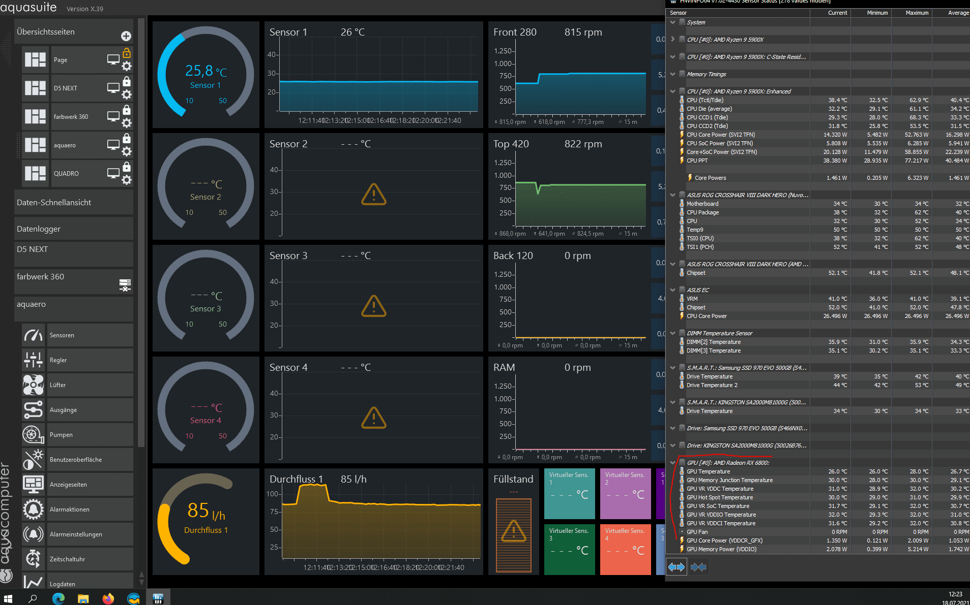Open Sensoren gauge icon

point(34,335)
